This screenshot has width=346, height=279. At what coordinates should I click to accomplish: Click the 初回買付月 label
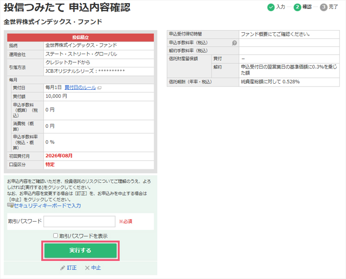point(19,156)
